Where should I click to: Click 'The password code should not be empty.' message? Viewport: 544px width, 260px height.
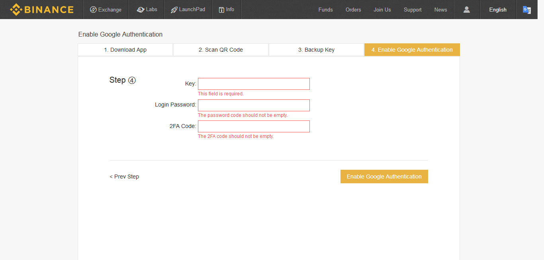click(x=243, y=115)
